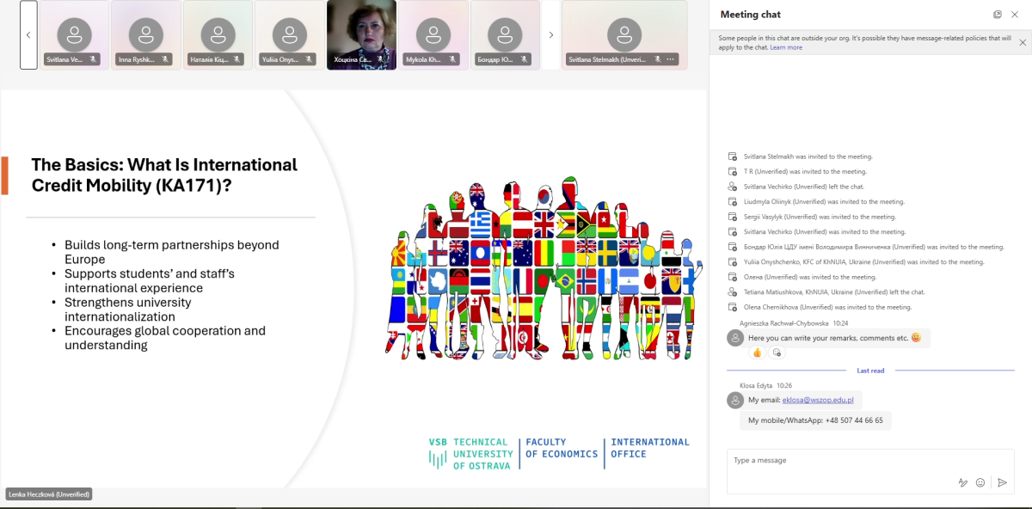Click Agnieszka Rachwał-Chybowska's avatar in chat

coord(734,338)
